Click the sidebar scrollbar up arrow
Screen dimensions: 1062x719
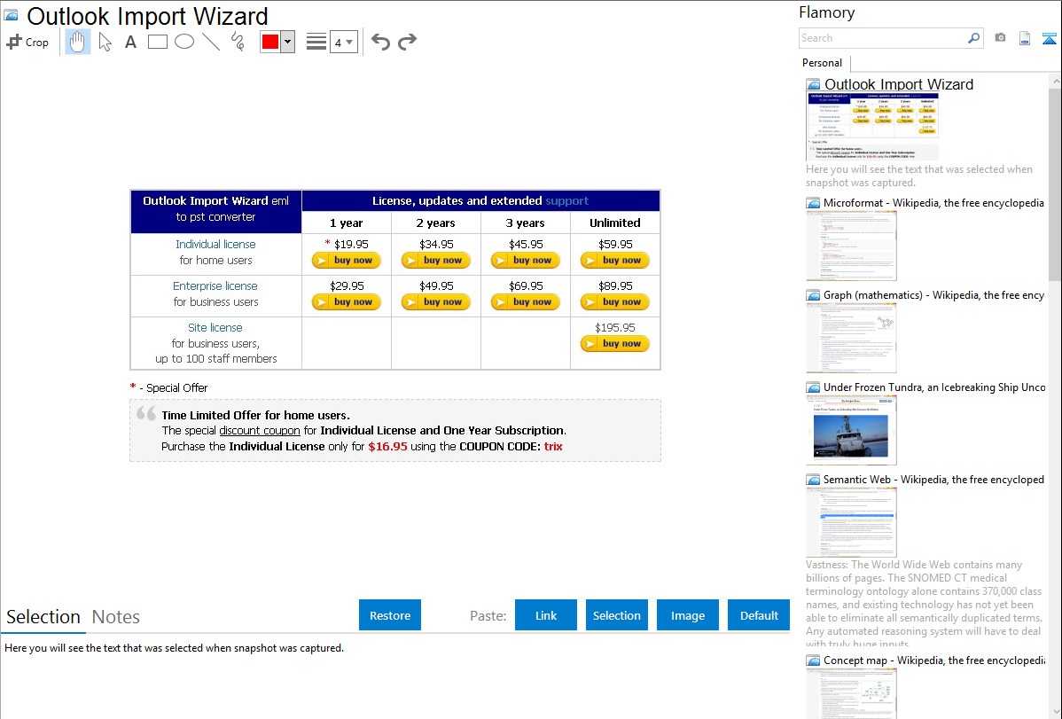[x=1055, y=81]
